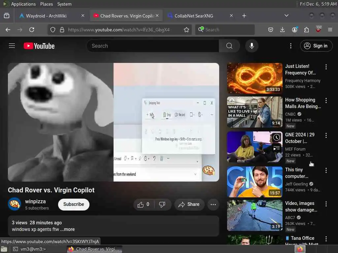Open winpizza channel name link
The height and width of the screenshot is (253, 338).
35,201
